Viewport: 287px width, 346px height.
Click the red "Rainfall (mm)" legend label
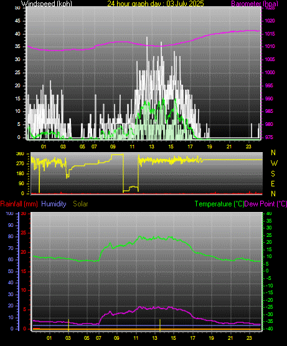click(19, 204)
